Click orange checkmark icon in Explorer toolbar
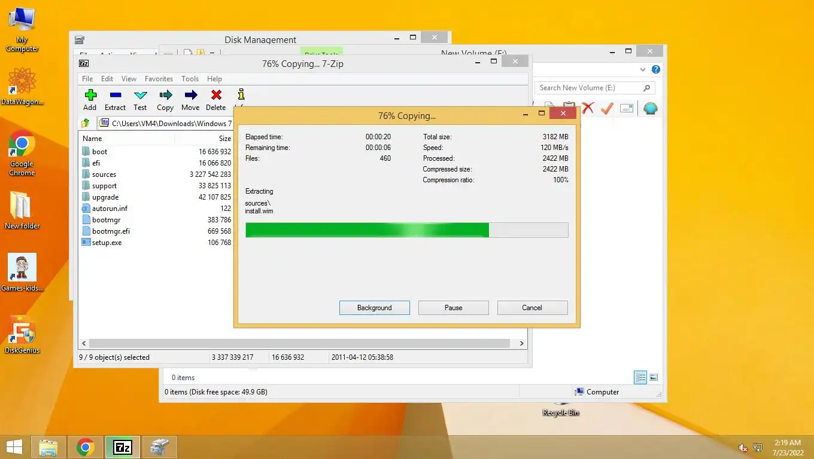This screenshot has width=814, height=459. pyautogui.click(x=607, y=108)
